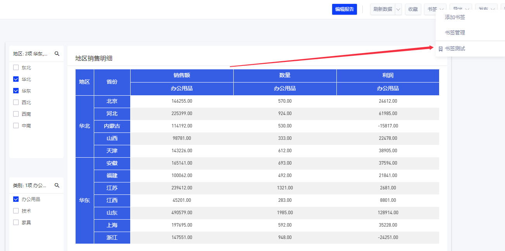Check the 东北 region checkbox
The width and height of the screenshot is (505, 251).
tap(16, 67)
